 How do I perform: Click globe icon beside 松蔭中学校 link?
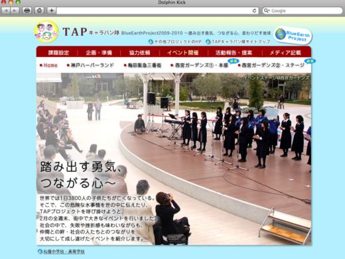(40, 252)
